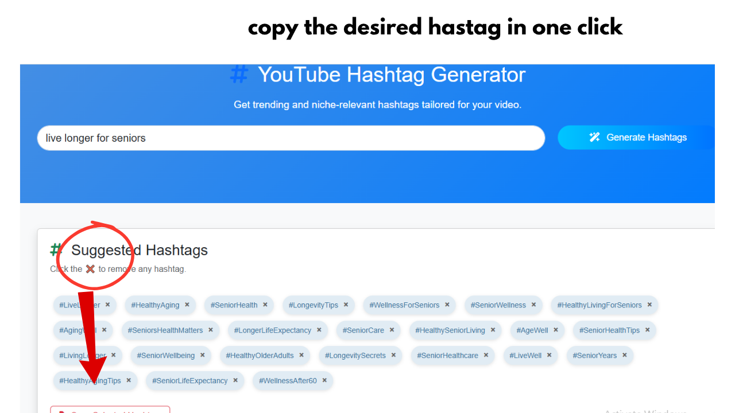Select the #SeniorWellbeing hashtag text
The height and width of the screenshot is (413, 735).
coord(166,356)
